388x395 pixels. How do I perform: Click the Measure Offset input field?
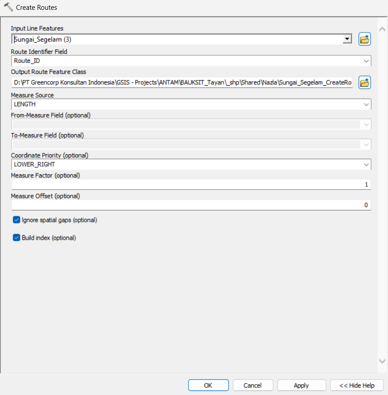(x=191, y=205)
